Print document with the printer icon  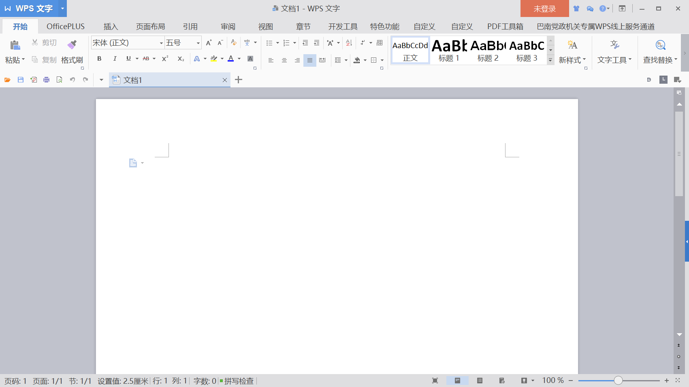point(46,80)
